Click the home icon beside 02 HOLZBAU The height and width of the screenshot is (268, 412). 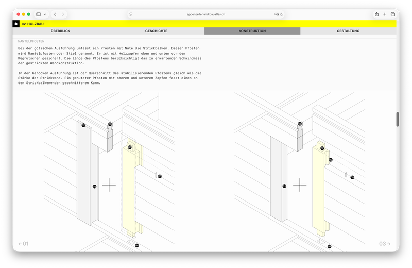[16, 24]
